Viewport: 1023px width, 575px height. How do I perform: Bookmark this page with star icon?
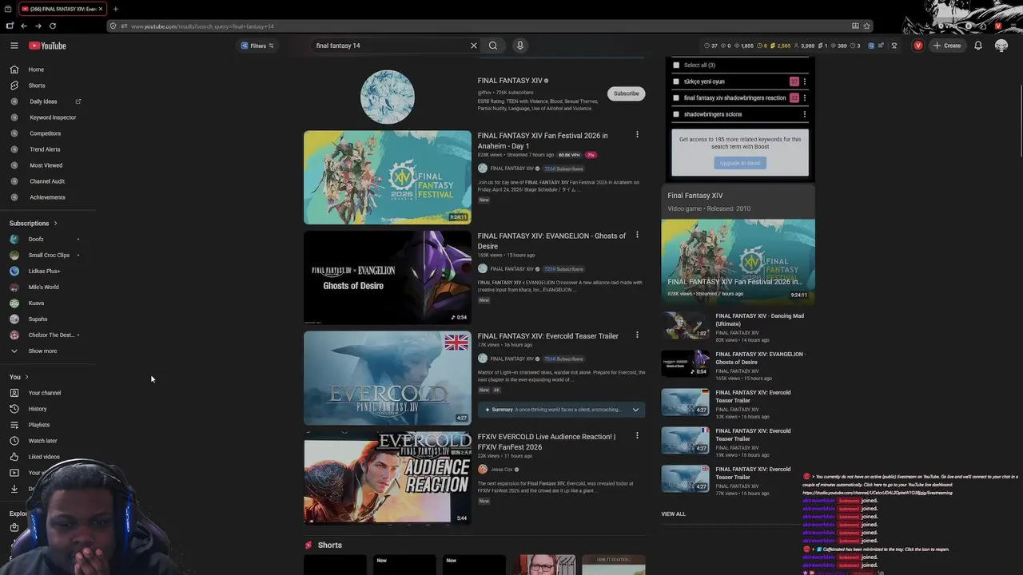[866, 26]
